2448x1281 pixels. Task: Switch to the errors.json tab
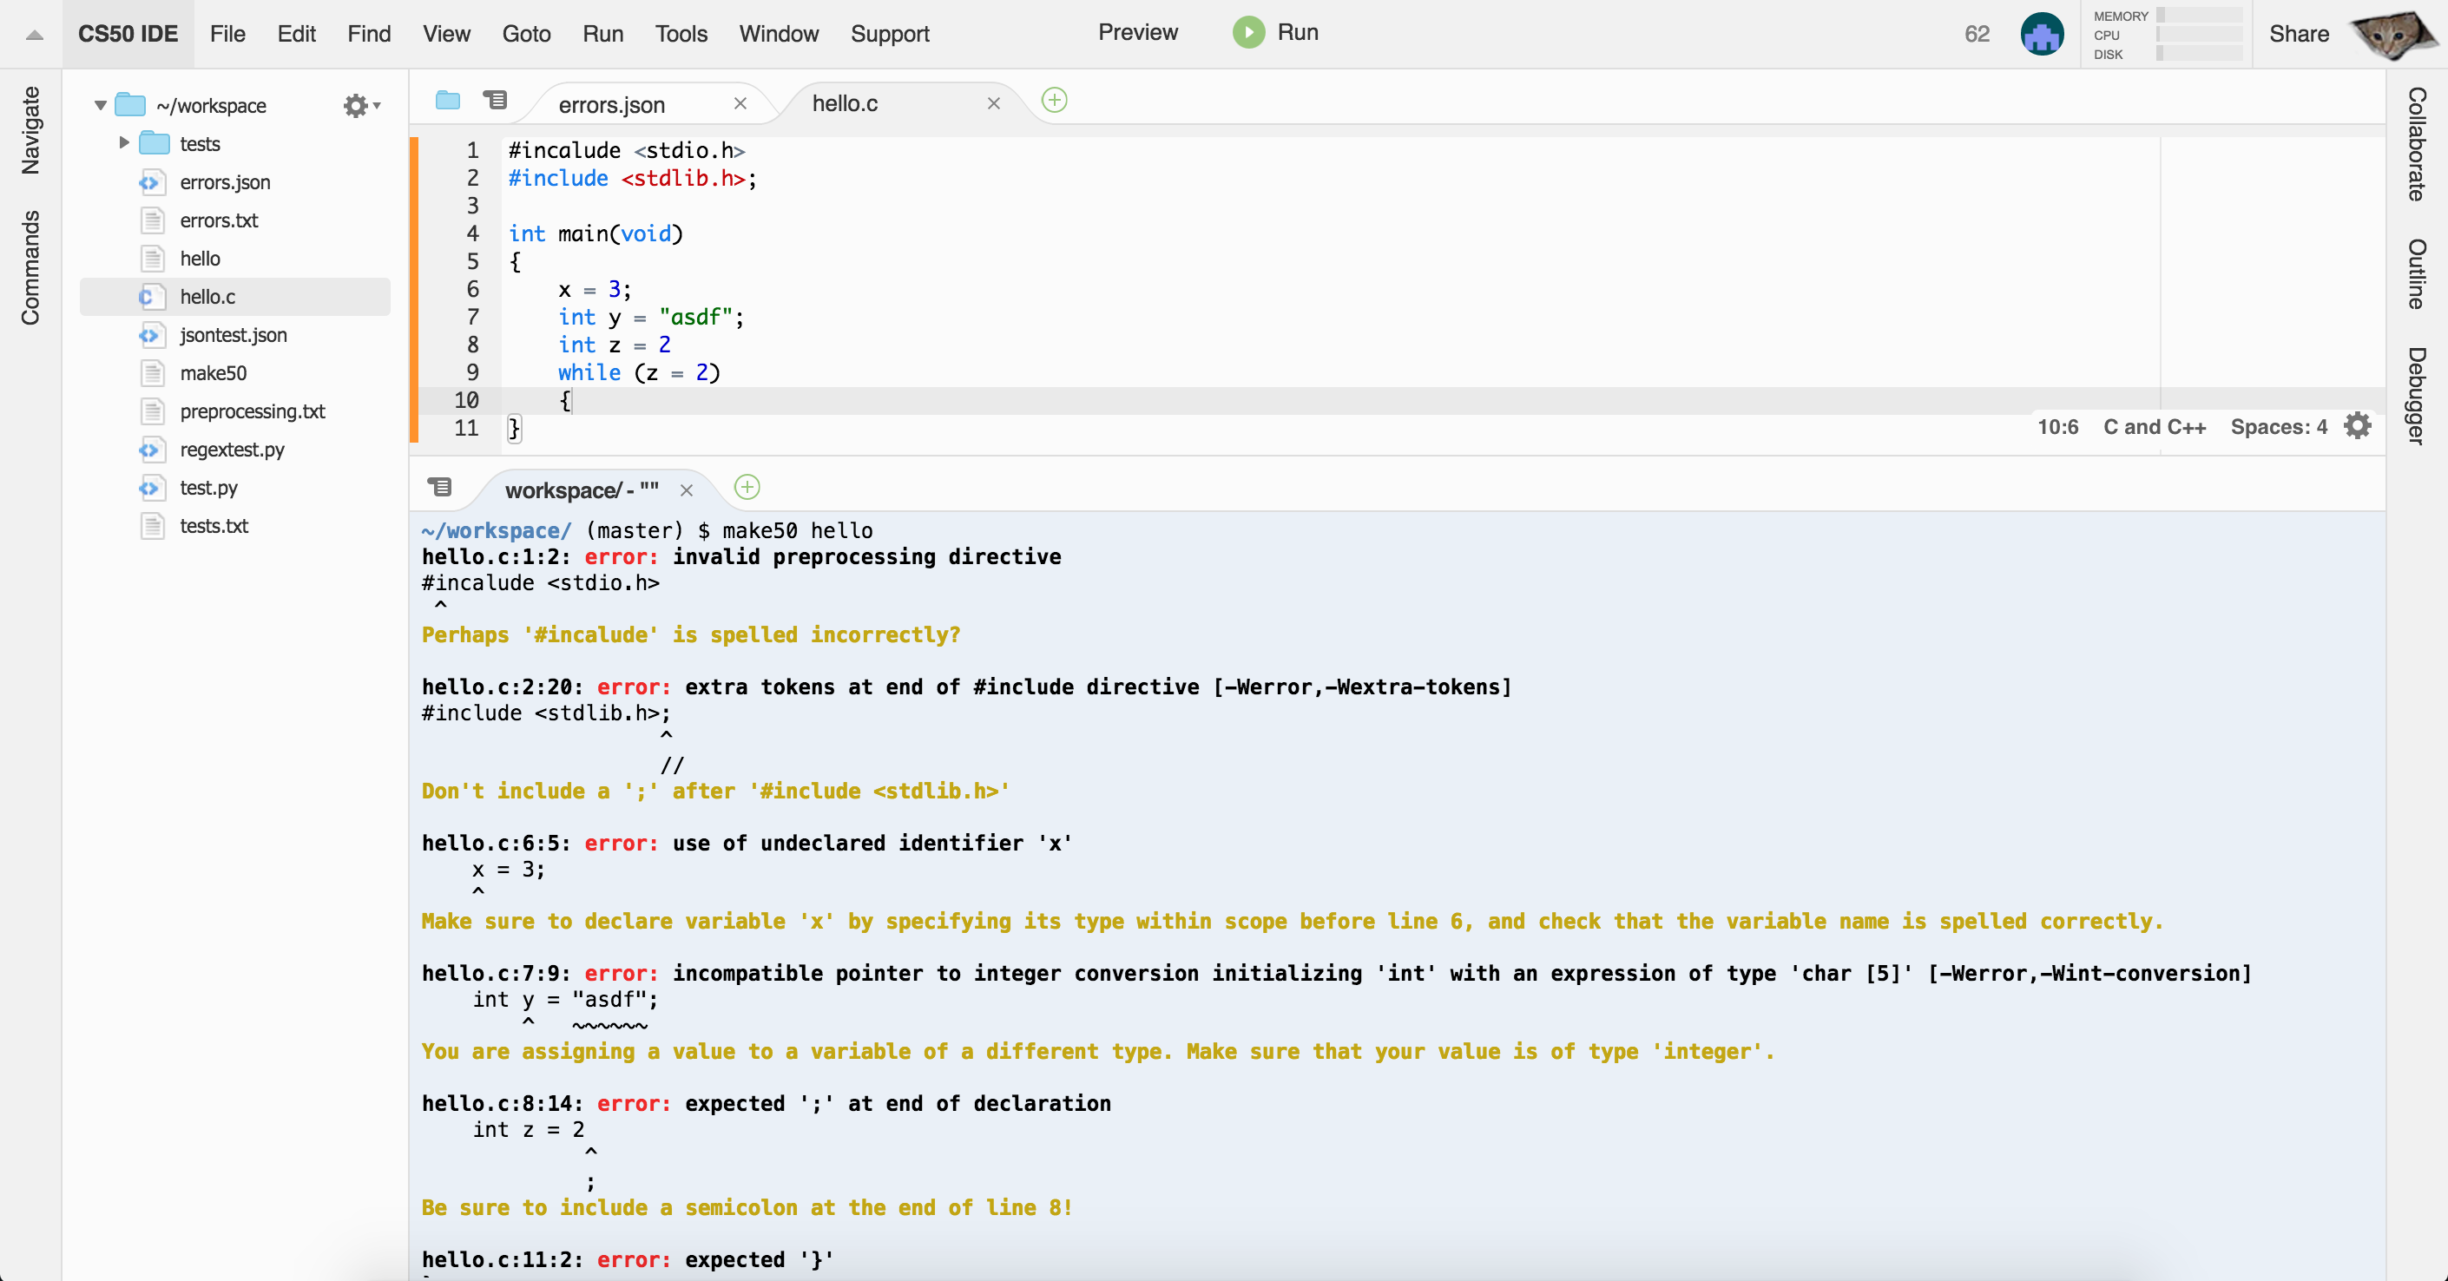coord(611,104)
